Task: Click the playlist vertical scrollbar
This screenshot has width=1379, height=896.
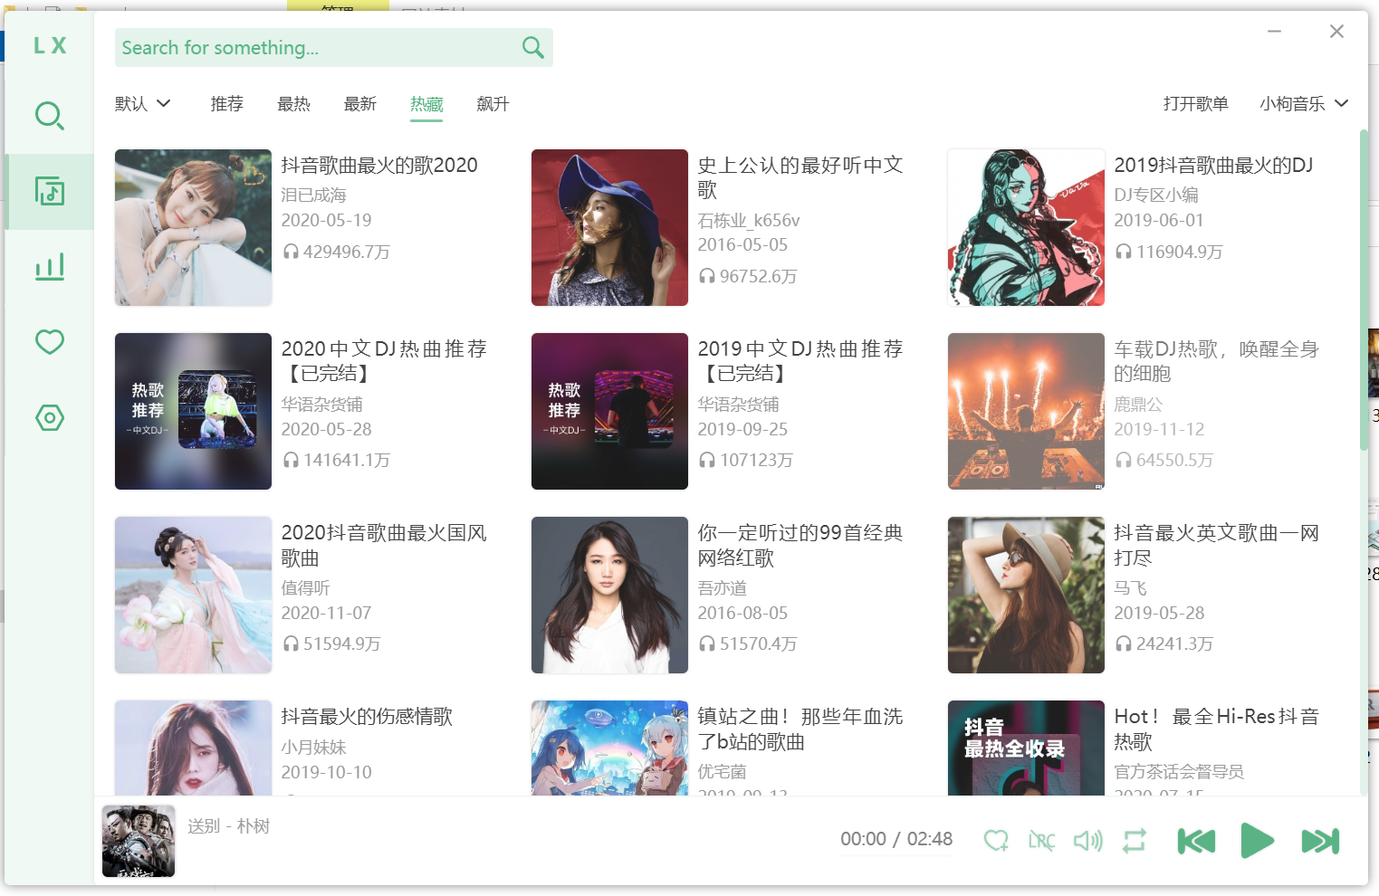Action: click(x=1364, y=290)
